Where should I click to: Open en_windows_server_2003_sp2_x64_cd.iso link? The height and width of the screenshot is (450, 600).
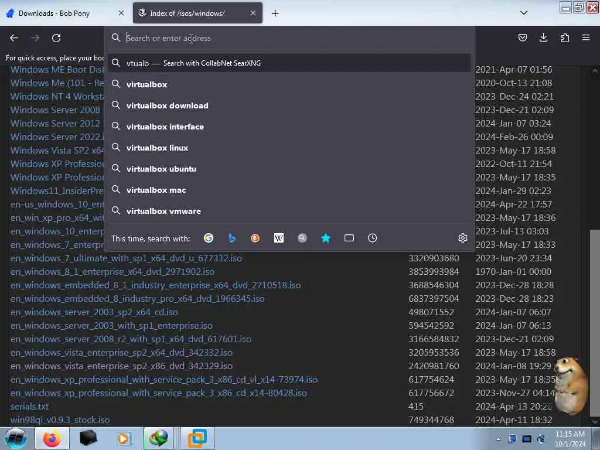94,312
